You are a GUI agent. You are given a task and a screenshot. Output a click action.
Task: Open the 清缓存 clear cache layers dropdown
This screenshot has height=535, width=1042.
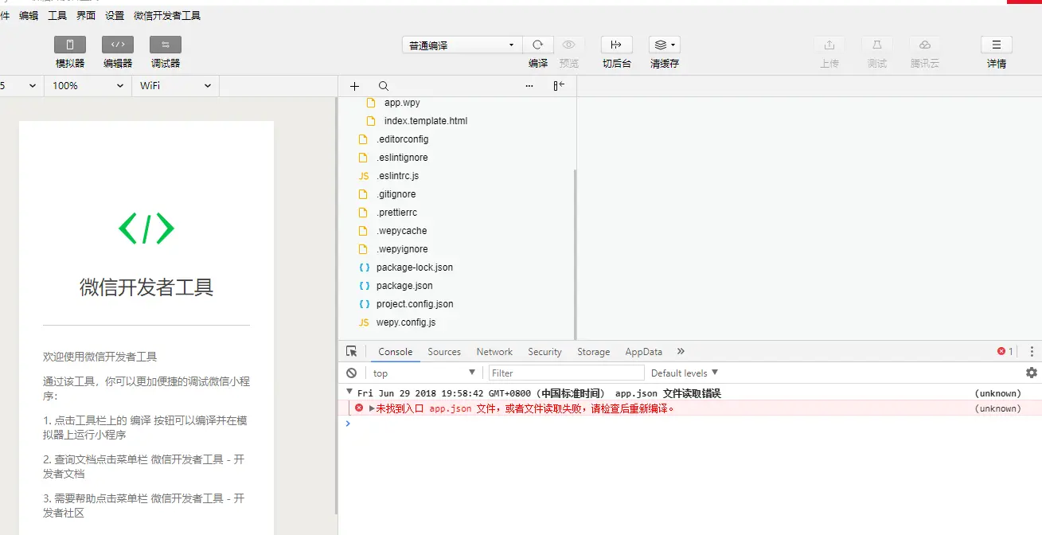(x=664, y=45)
